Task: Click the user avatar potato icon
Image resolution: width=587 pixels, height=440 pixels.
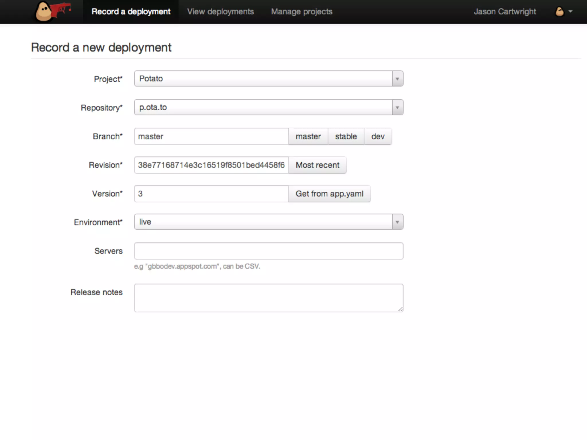Action: pos(559,12)
